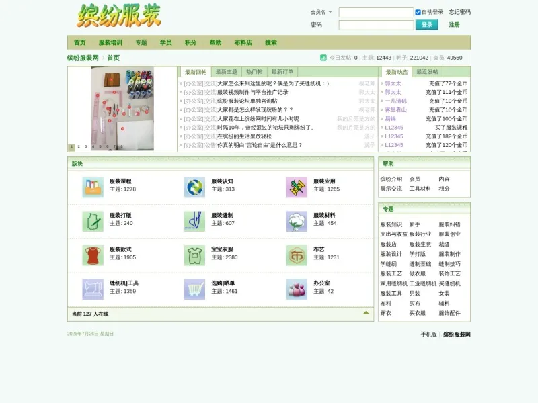Open the 服装课程 board icon
This screenshot has width=538, height=403.
pyautogui.click(x=93, y=187)
